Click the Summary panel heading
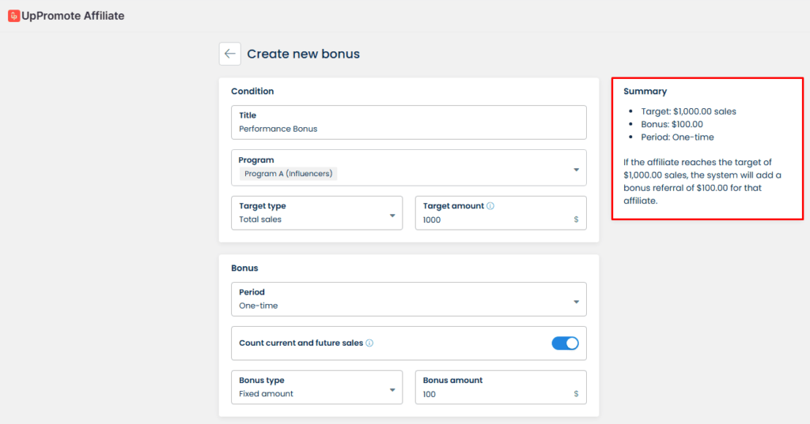The image size is (810, 424). click(x=645, y=91)
